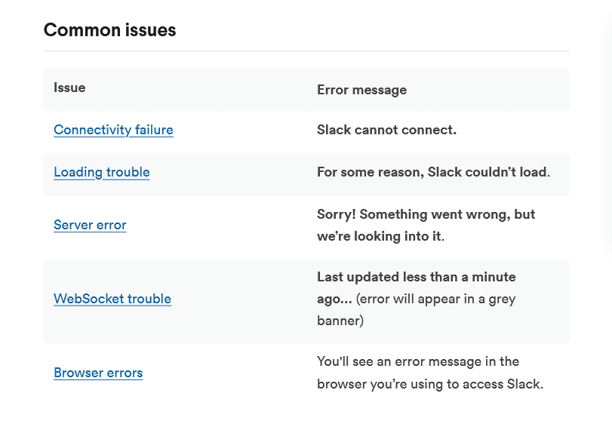
Task: Click '(error will appear in a grey' text
Action: click(x=436, y=299)
